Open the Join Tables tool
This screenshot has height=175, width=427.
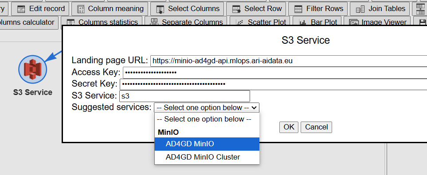point(380,9)
